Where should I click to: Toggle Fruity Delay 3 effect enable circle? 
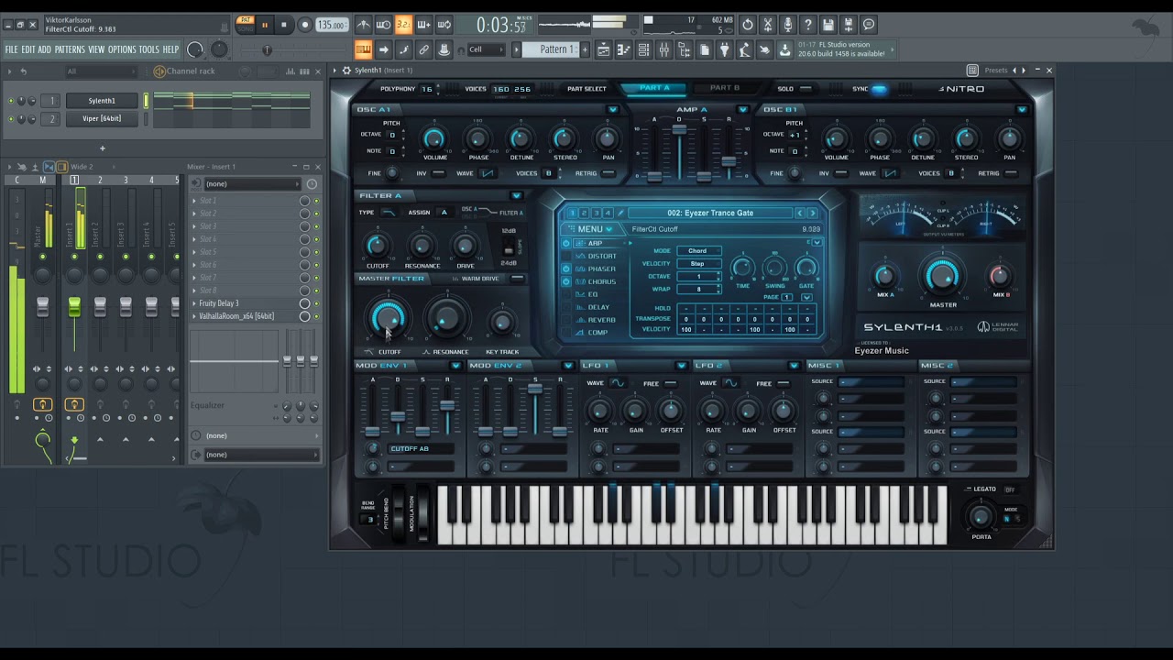tap(304, 303)
